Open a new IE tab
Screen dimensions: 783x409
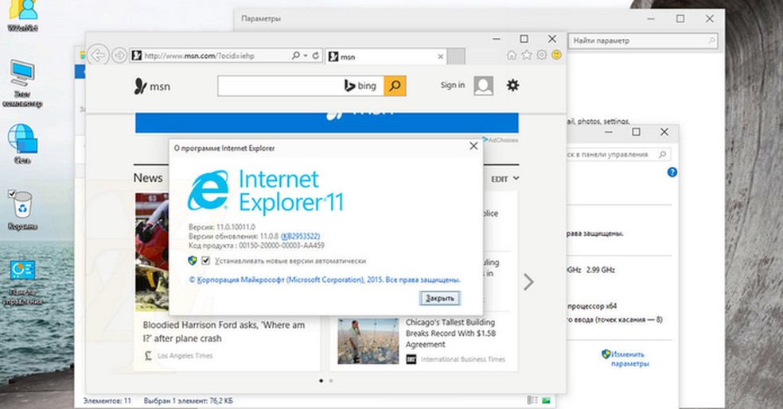tap(455, 56)
